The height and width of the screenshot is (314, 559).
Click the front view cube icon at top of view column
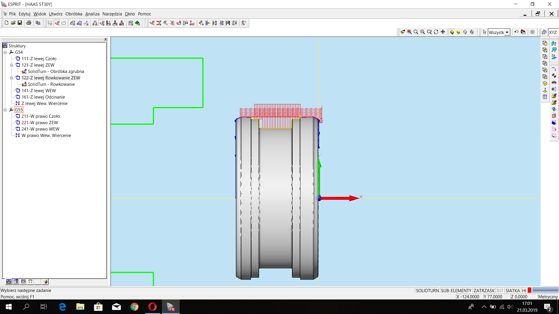point(545,43)
